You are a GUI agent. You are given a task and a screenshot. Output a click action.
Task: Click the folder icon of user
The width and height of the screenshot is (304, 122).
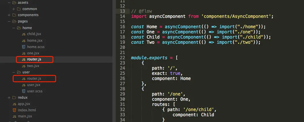[19, 72]
